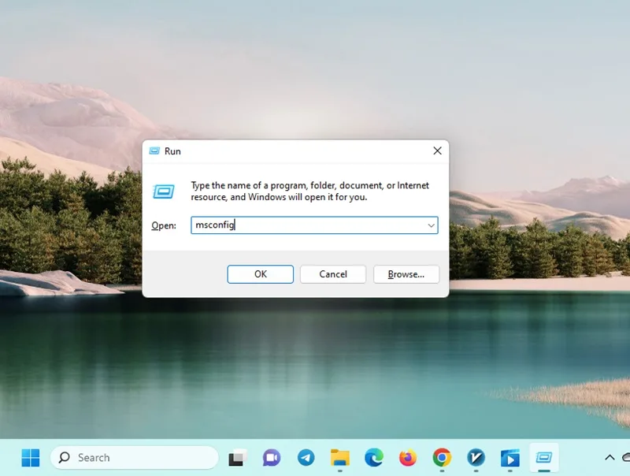Click the taskbar Search box

[134, 458]
